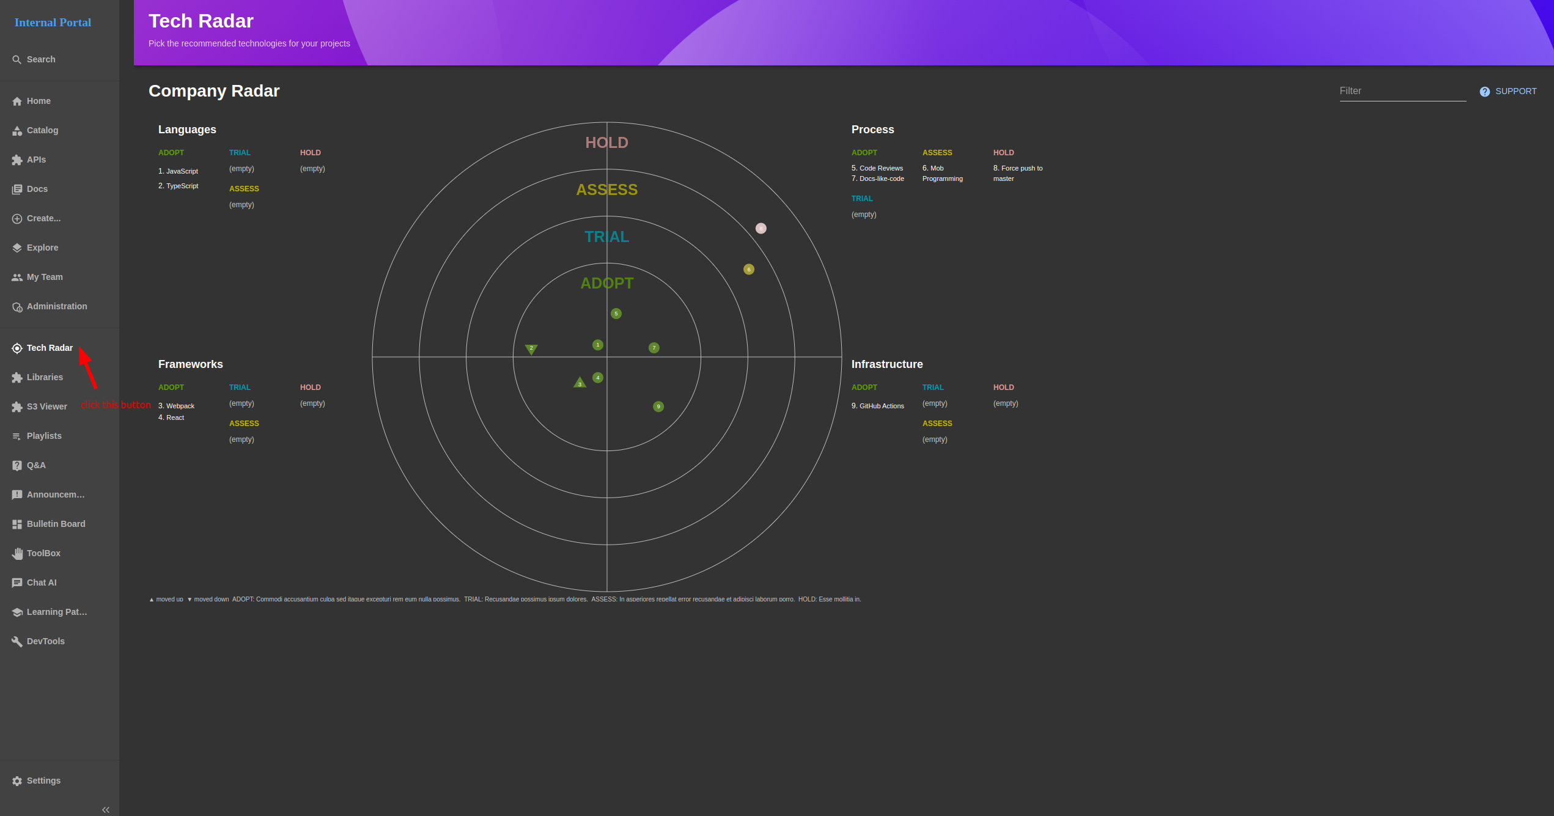Open the Q&A help icon

pos(17,466)
